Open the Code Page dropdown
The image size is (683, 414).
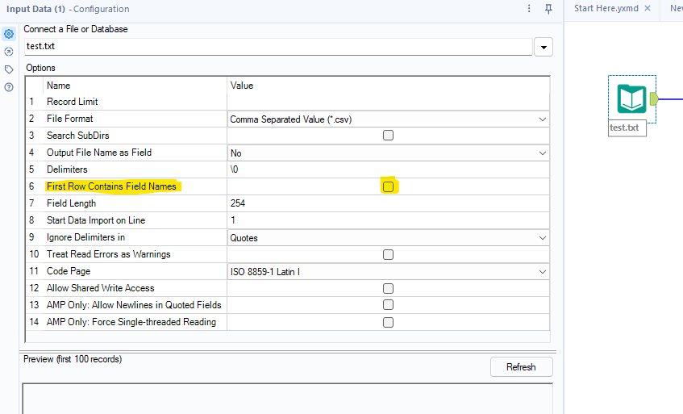543,272
